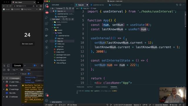Synchronize changes icon next to master branch

coord(56,105)
